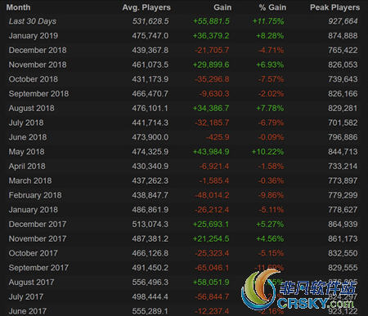Click the gain value -65,046.1

[212, 268]
